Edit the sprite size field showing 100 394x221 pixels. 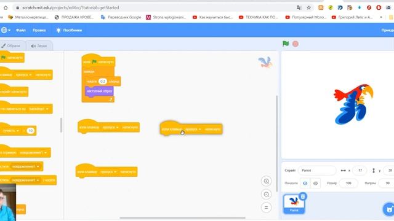click(348, 183)
